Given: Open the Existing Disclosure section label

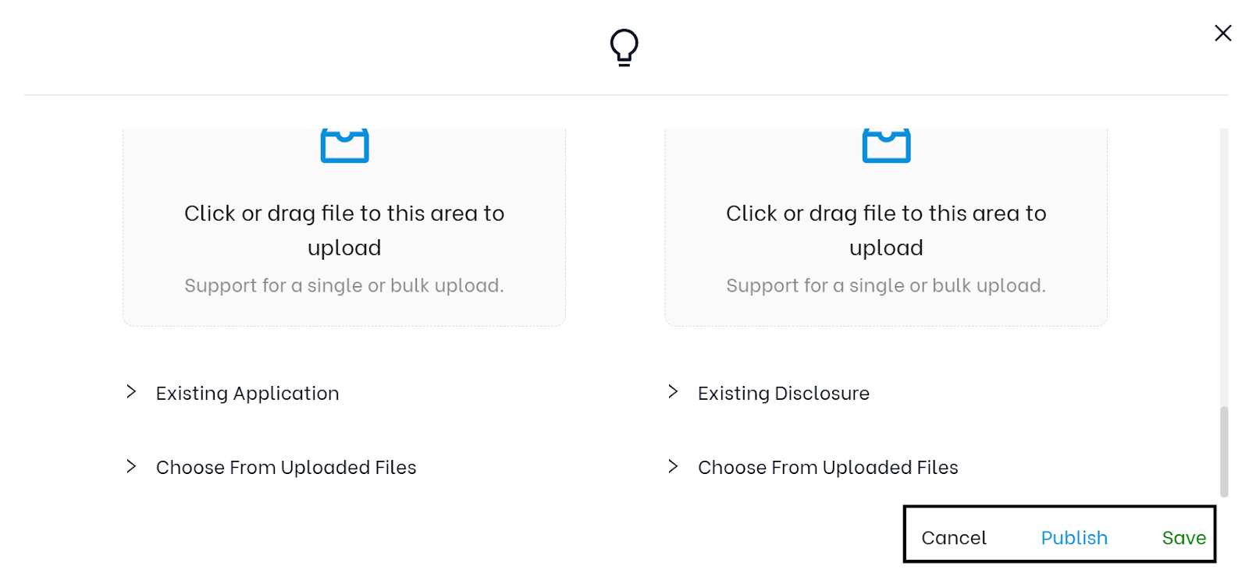Looking at the screenshot, I should click(783, 393).
